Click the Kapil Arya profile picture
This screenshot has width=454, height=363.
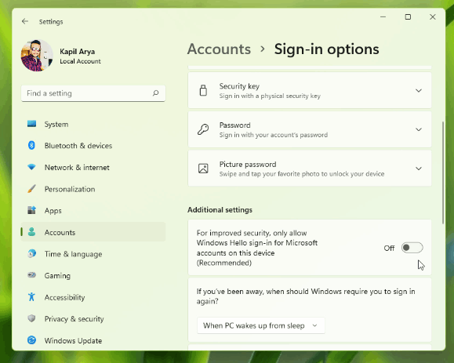click(37, 56)
